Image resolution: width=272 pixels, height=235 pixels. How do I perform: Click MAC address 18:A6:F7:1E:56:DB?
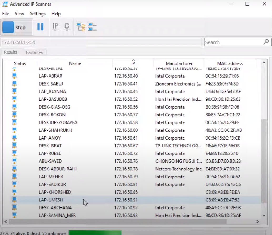223,146
